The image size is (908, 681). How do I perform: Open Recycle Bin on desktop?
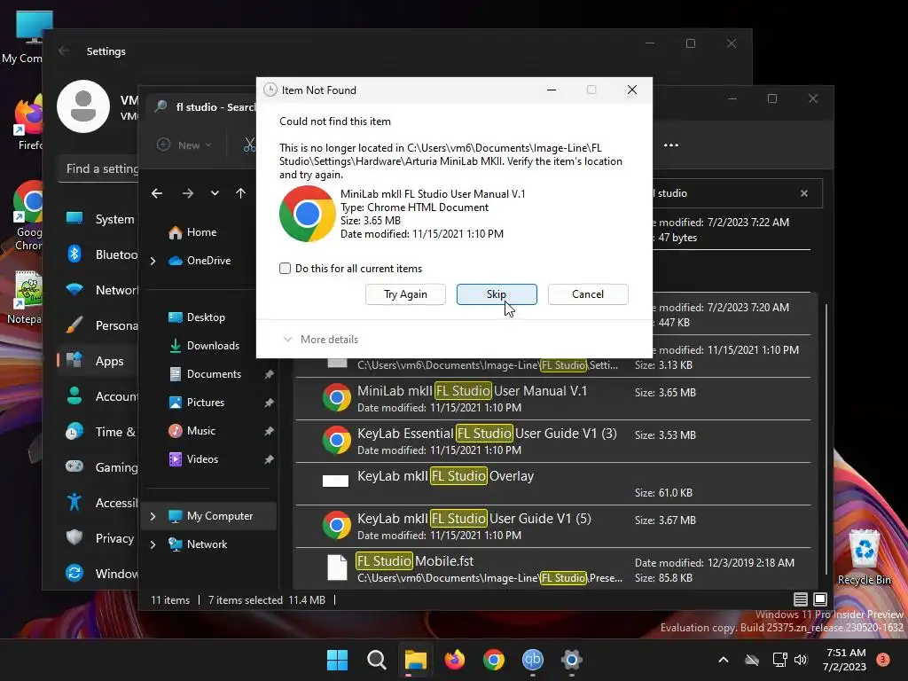coord(864,557)
